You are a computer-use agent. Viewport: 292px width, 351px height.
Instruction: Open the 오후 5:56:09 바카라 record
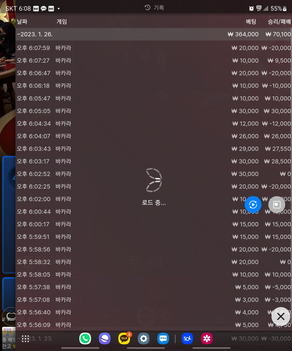(154, 325)
